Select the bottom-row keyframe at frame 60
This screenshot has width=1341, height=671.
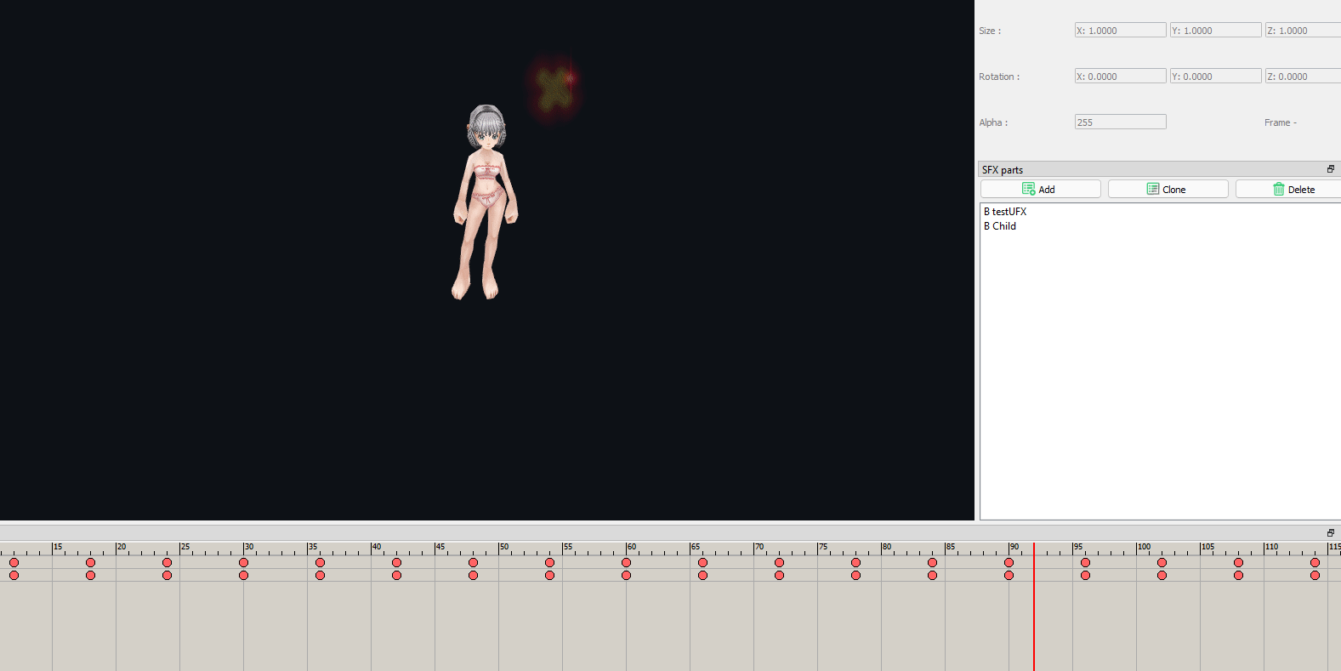[627, 576]
